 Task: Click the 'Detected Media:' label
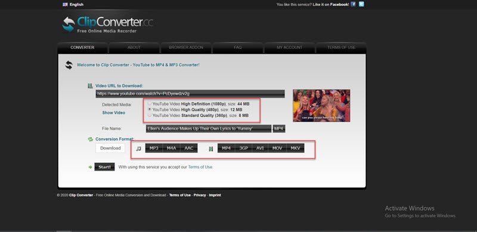(x=117, y=105)
